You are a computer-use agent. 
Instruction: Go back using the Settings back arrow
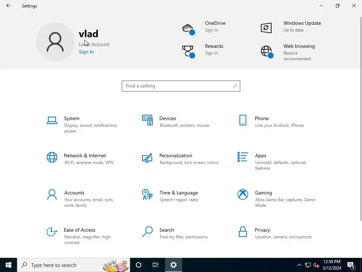(x=8, y=6)
